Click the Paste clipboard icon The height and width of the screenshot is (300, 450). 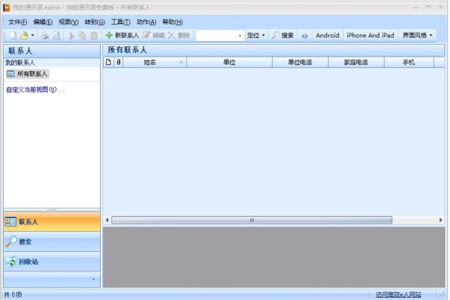pyautogui.click(x=94, y=36)
